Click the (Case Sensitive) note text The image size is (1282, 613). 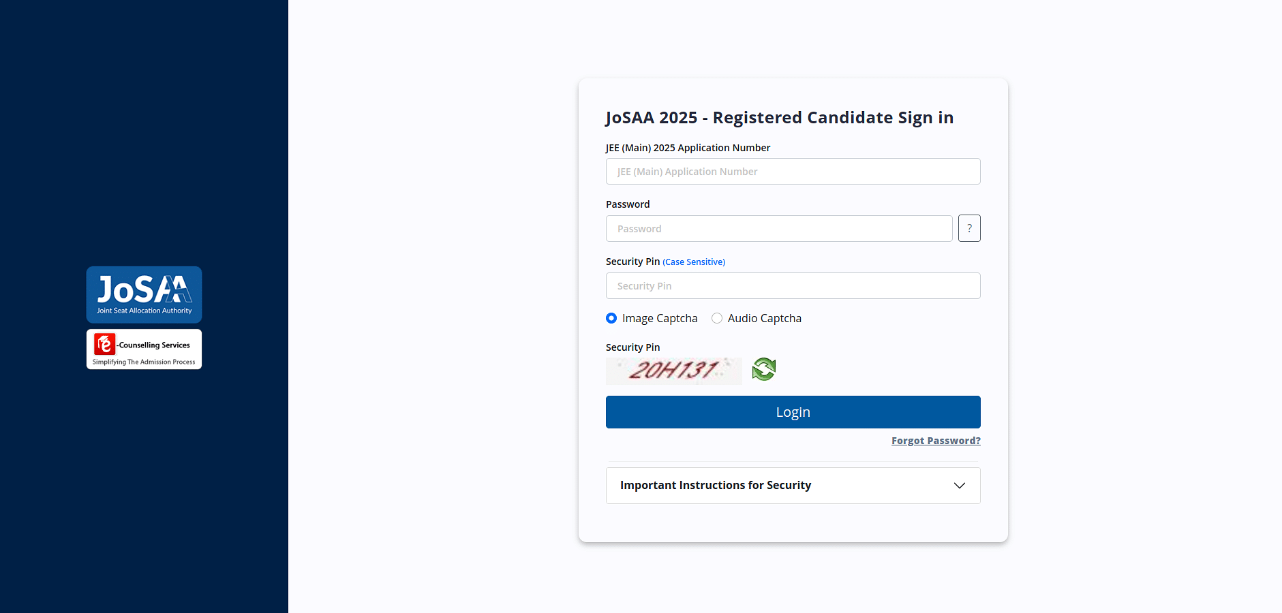(x=694, y=262)
